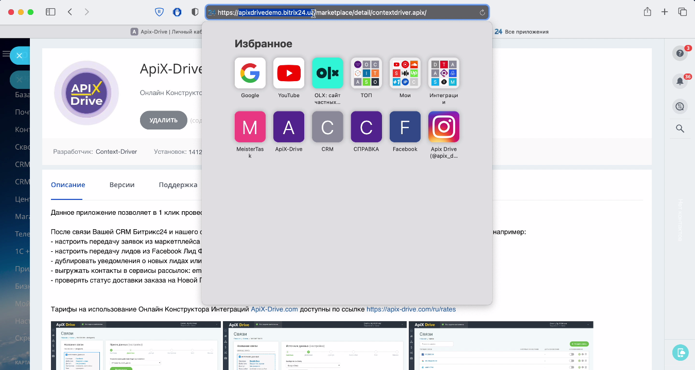Open the Google favorite
Screen dimensions: 695x370
[250, 73]
